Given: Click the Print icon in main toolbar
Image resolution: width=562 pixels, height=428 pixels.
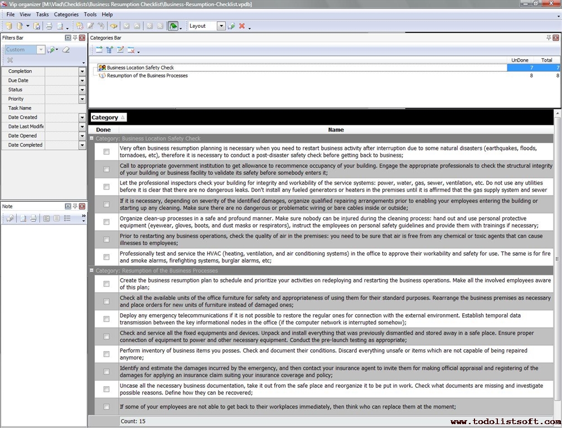Looking at the screenshot, I should pos(49,26).
